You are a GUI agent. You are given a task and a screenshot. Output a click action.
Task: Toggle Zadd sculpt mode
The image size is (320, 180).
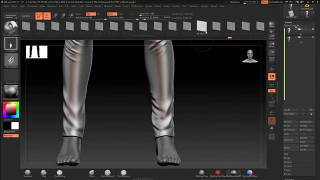point(112,14)
